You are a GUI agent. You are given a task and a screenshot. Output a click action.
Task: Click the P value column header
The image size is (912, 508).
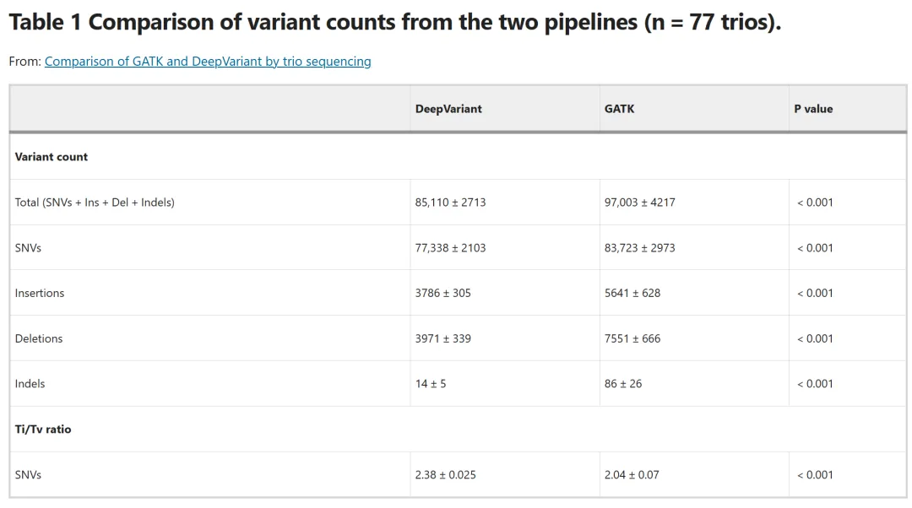813,109
